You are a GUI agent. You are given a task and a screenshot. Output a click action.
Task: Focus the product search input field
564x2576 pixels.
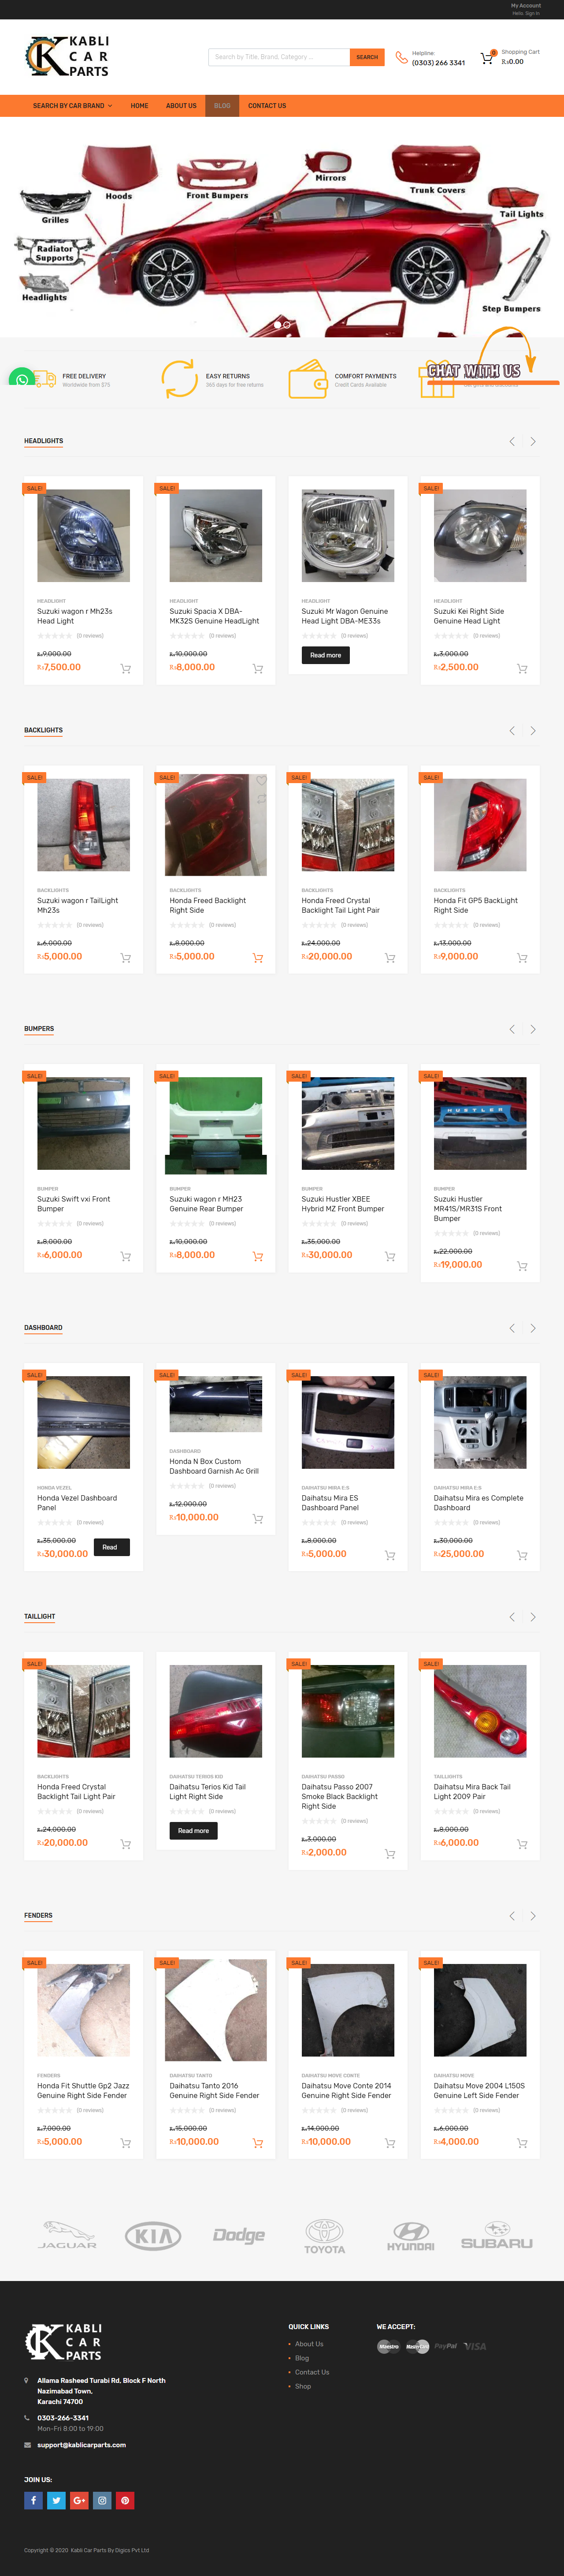(x=279, y=57)
